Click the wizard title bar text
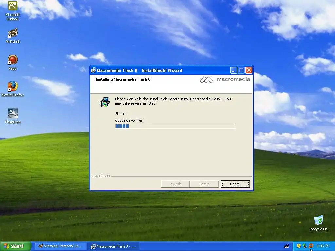The height and width of the screenshot is (251, 335). click(139, 70)
